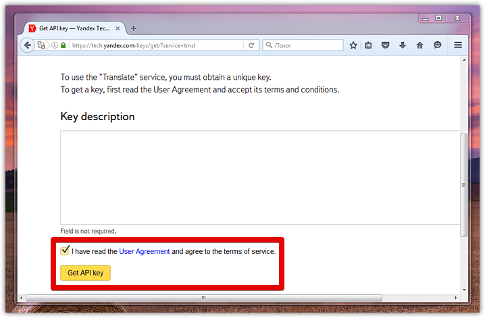Click vertical scrollbar down arrow
The height and width of the screenshot is (318, 485).
[464, 290]
